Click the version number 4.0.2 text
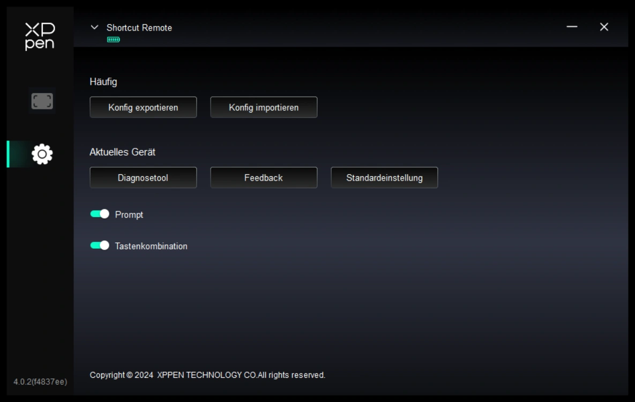 [40, 382]
